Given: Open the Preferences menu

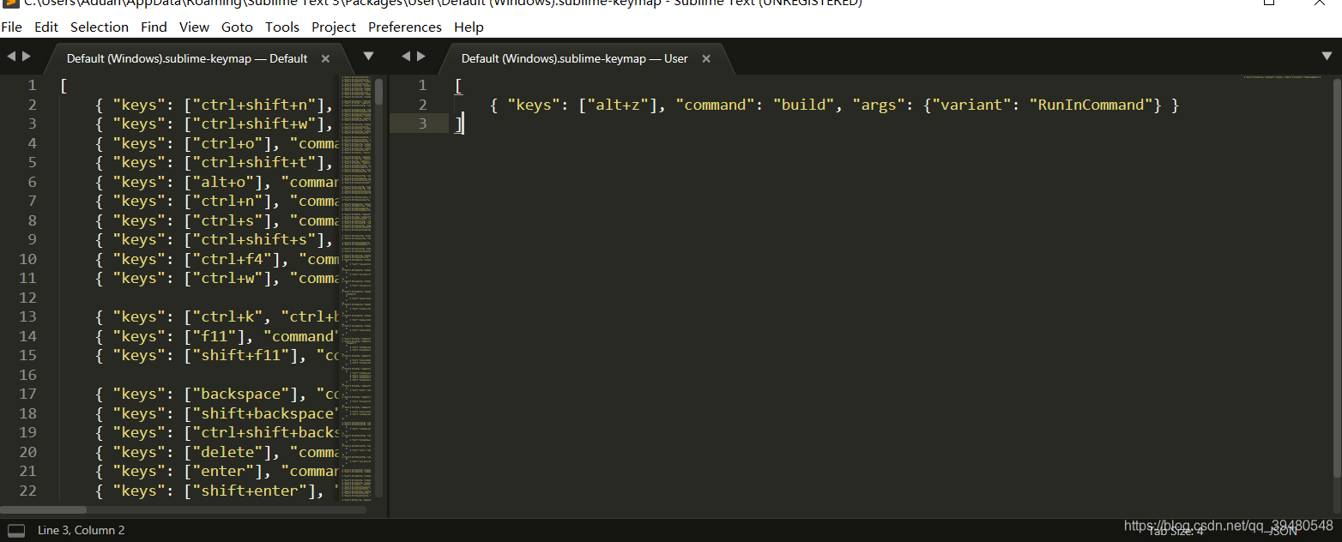Looking at the screenshot, I should pos(405,27).
